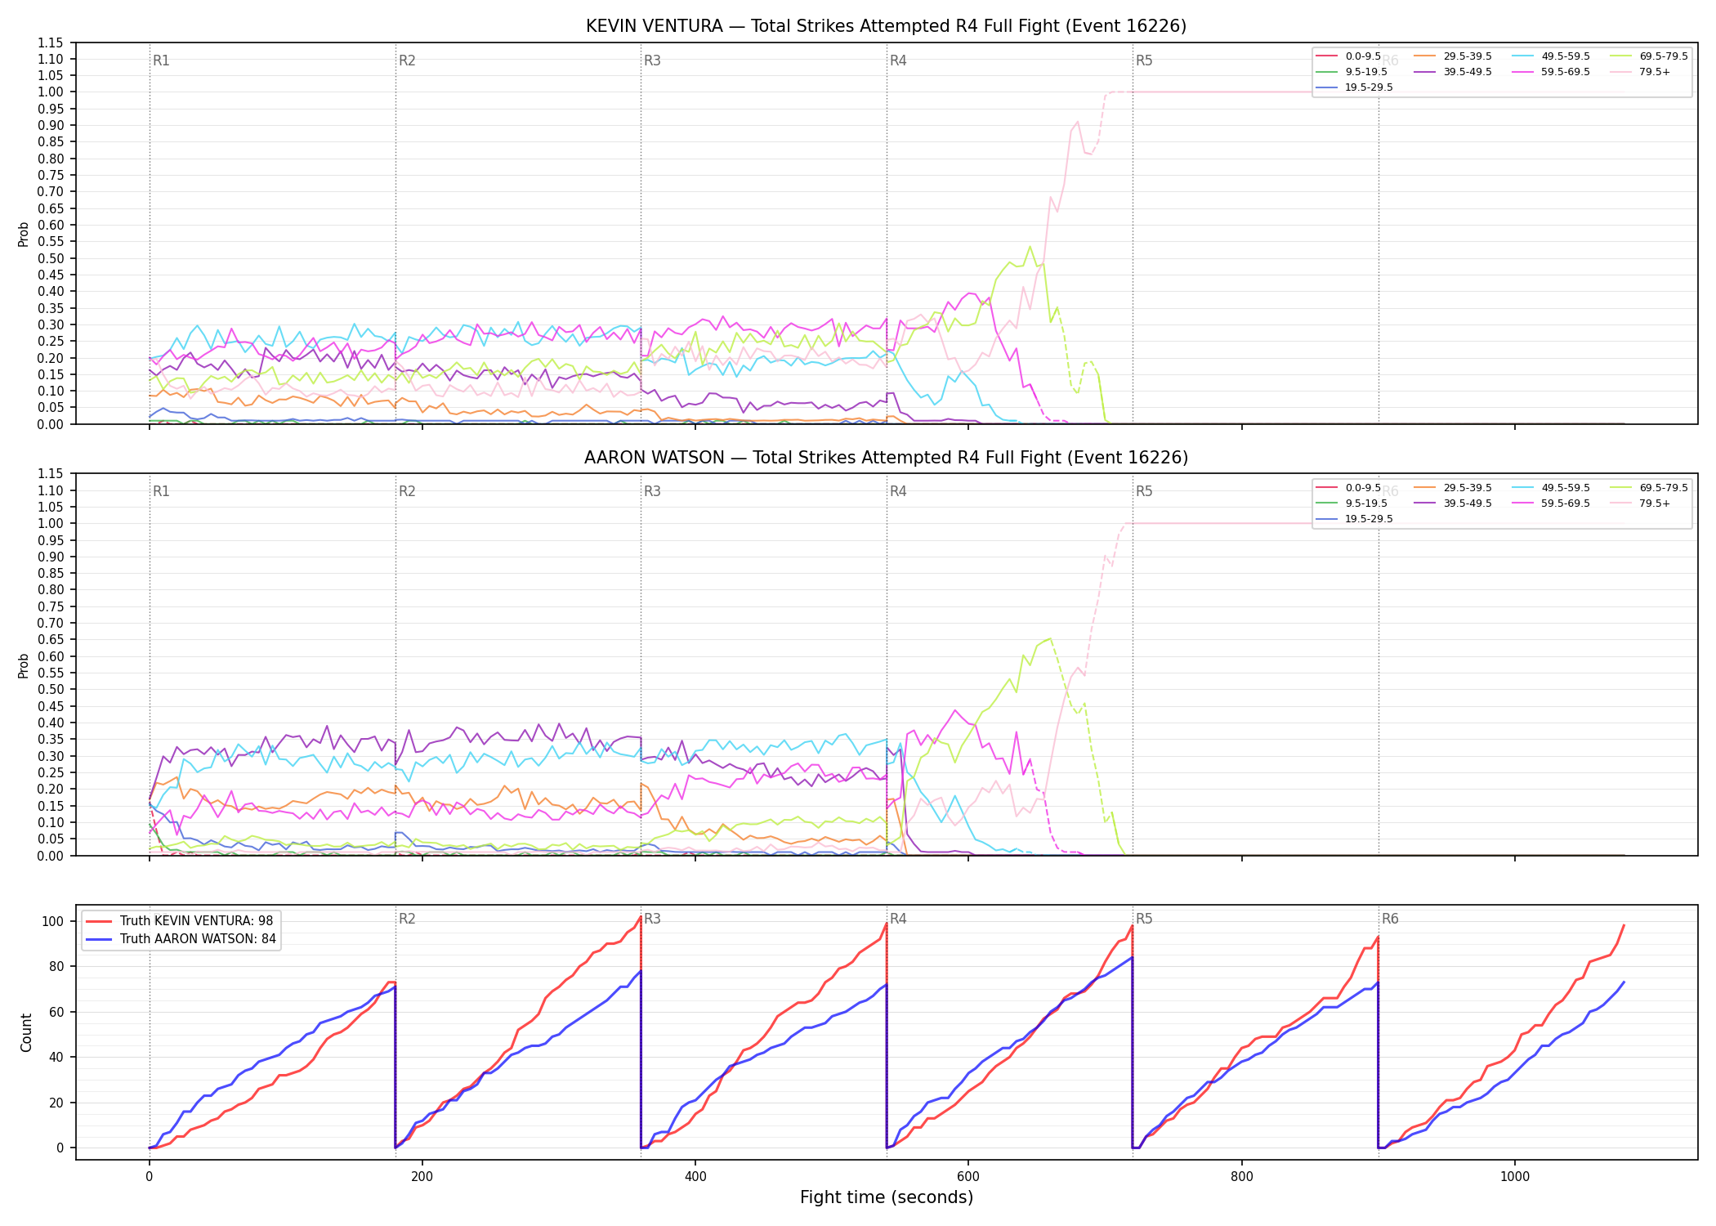Click the y-axis tick label 20 in Count chart
Viewport: 1716px width, 1226px height.
coord(56,1103)
